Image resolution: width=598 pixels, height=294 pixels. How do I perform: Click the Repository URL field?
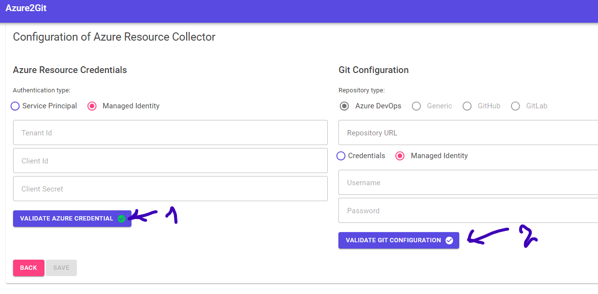coord(468,132)
